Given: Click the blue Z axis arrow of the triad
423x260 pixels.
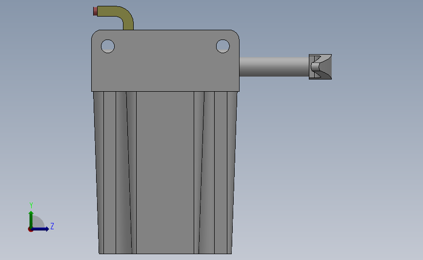Looking at the screenshot, I should (40, 229).
